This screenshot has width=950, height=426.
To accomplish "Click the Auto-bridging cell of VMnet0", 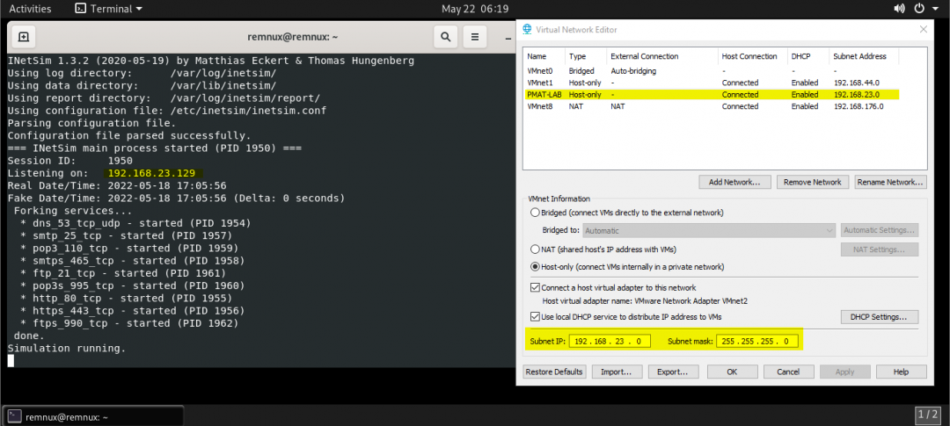I will coord(633,71).
